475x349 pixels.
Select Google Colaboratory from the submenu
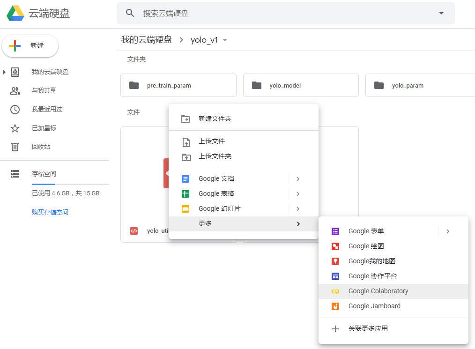pos(393,291)
